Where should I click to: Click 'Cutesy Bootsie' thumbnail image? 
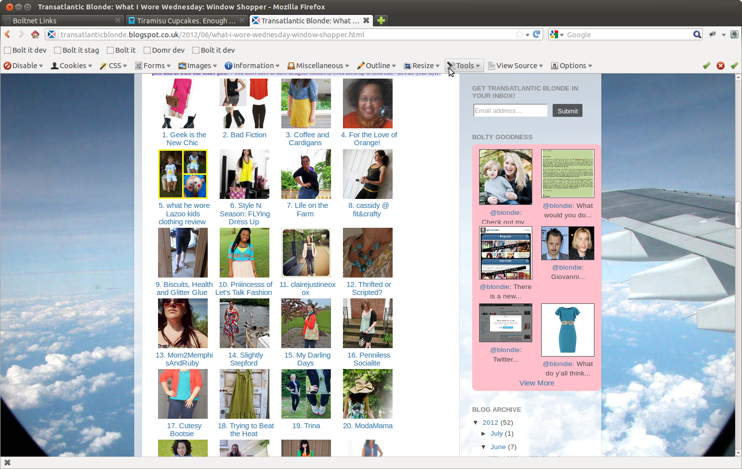183,394
